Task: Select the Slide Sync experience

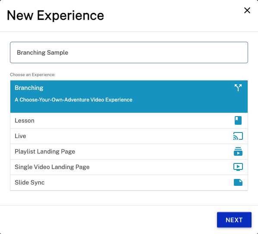Action: click(129, 182)
